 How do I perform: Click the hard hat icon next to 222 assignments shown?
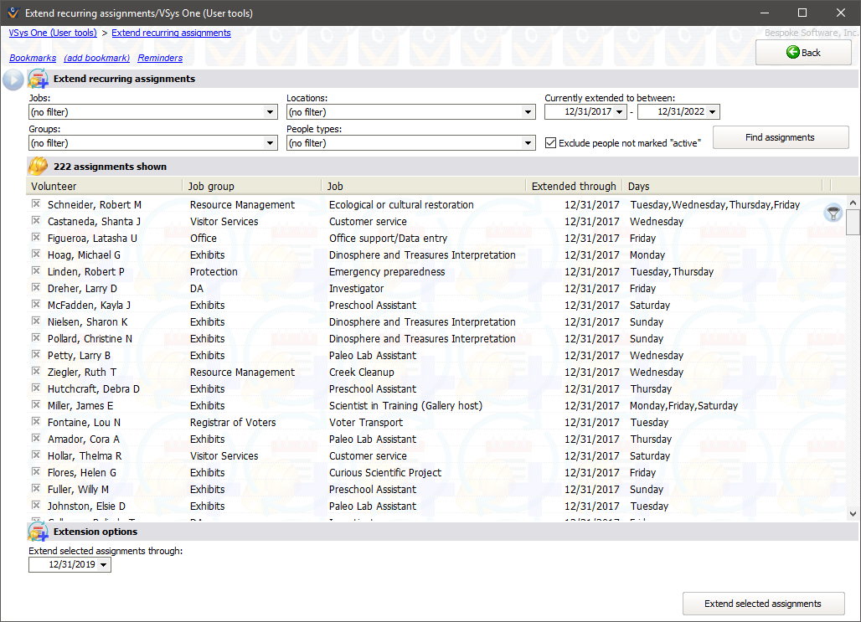tap(37, 166)
